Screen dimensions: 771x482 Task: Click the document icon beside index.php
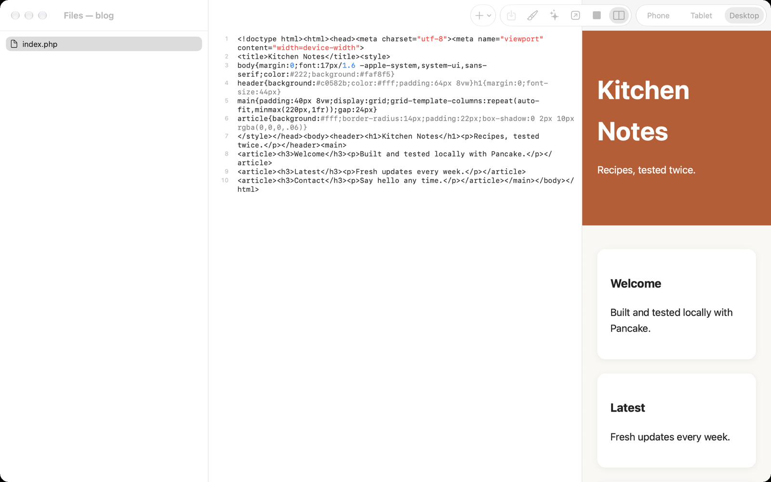(x=14, y=44)
